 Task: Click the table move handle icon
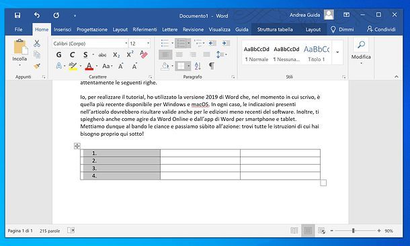(77, 146)
